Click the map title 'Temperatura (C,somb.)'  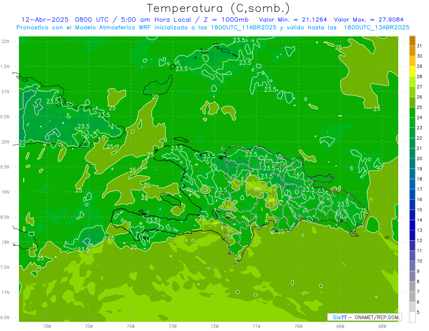(218, 9)
